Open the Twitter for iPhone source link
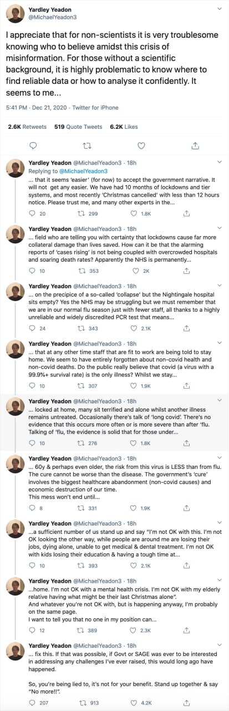 (x=96, y=107)
